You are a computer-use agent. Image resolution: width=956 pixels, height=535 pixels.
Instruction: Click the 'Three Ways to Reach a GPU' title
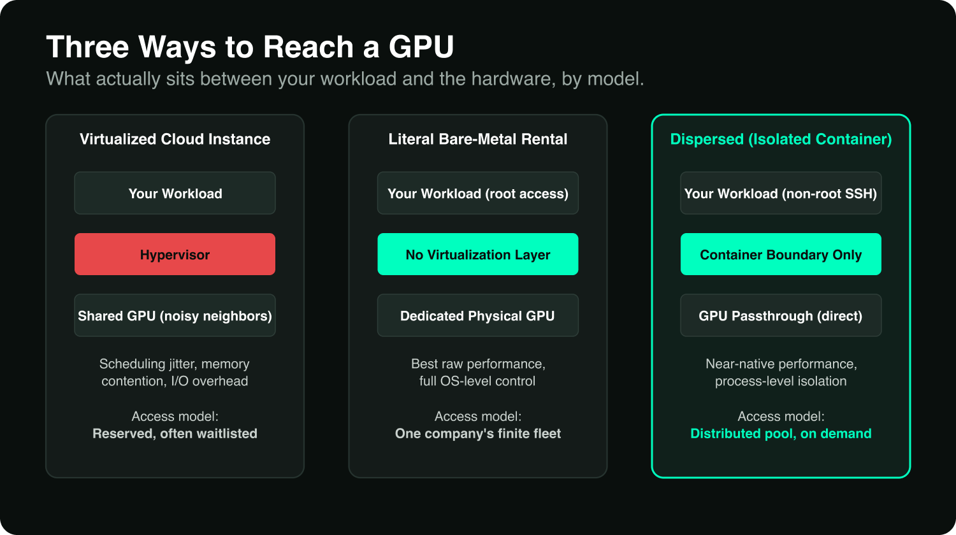(250, 47)
